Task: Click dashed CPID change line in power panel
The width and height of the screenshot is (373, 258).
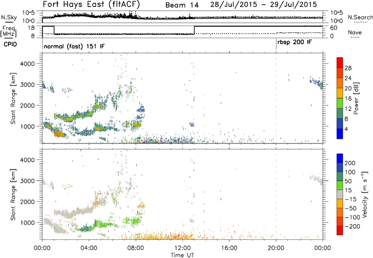Action: coord(276,98)
